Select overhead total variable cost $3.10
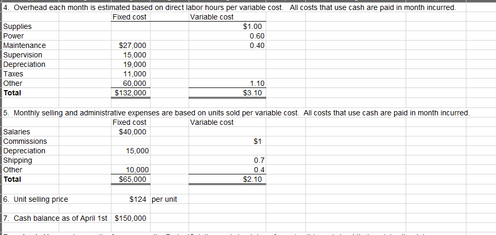 (254, 93)
